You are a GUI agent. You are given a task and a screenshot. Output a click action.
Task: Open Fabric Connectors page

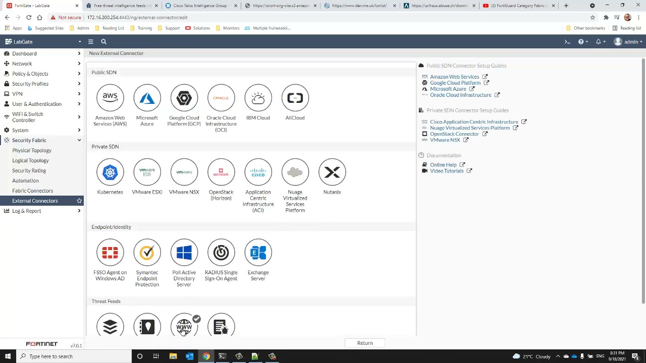click(x=32, y=191)
